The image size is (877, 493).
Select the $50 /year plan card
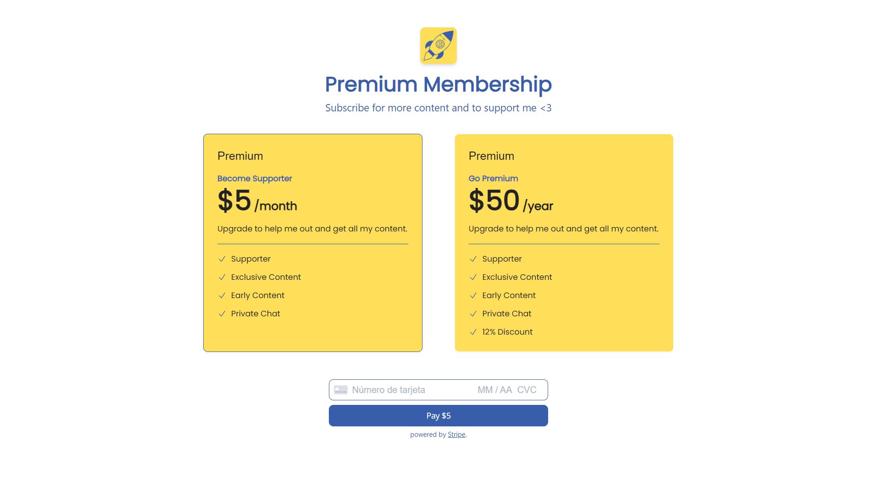pyautogui.click(x=564, y=243)
